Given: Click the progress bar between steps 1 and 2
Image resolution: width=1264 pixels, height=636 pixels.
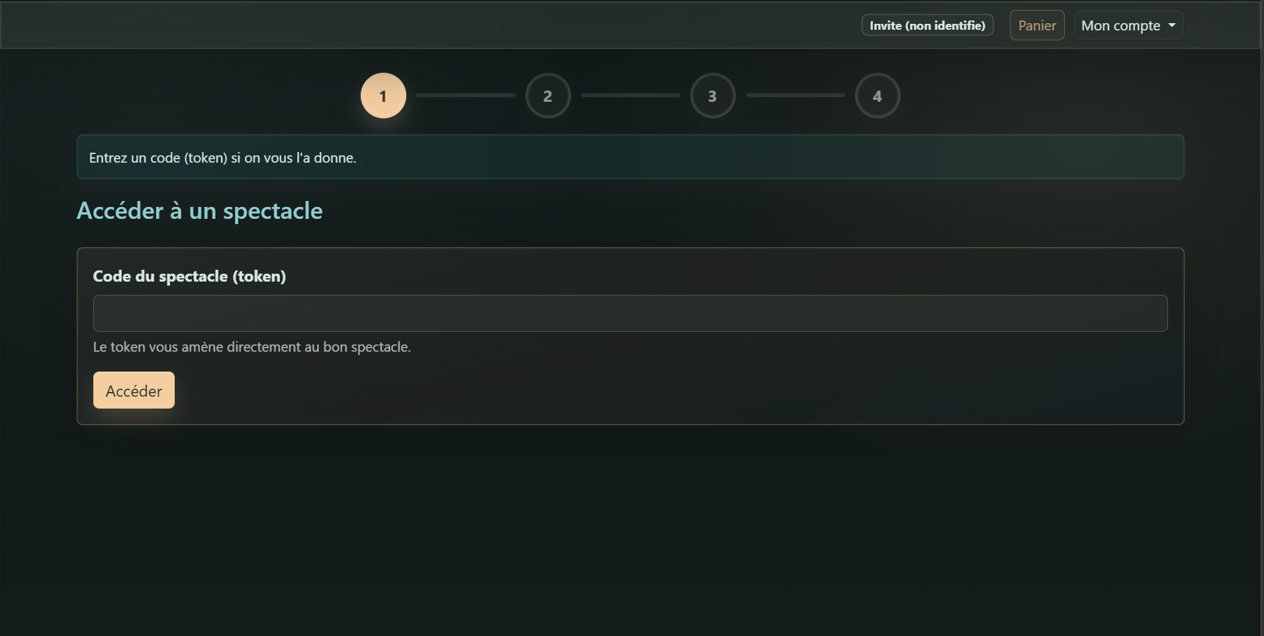Looking at the screenshot, I should click(465, 95).
